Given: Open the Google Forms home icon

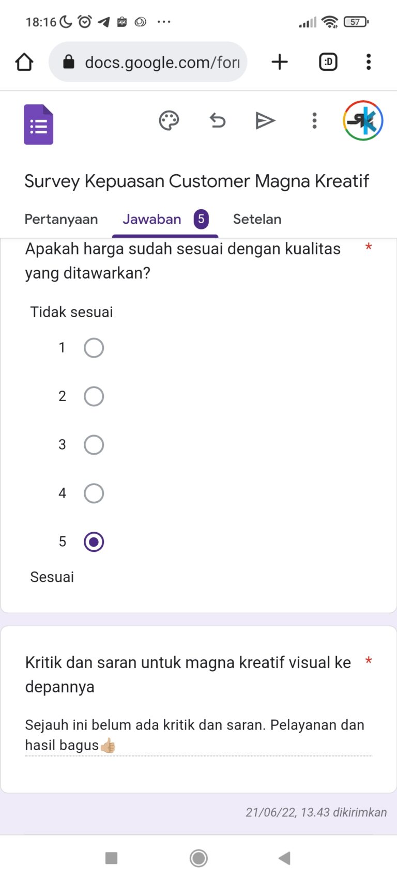Looking at the screenshot, I should pos(38,123).
